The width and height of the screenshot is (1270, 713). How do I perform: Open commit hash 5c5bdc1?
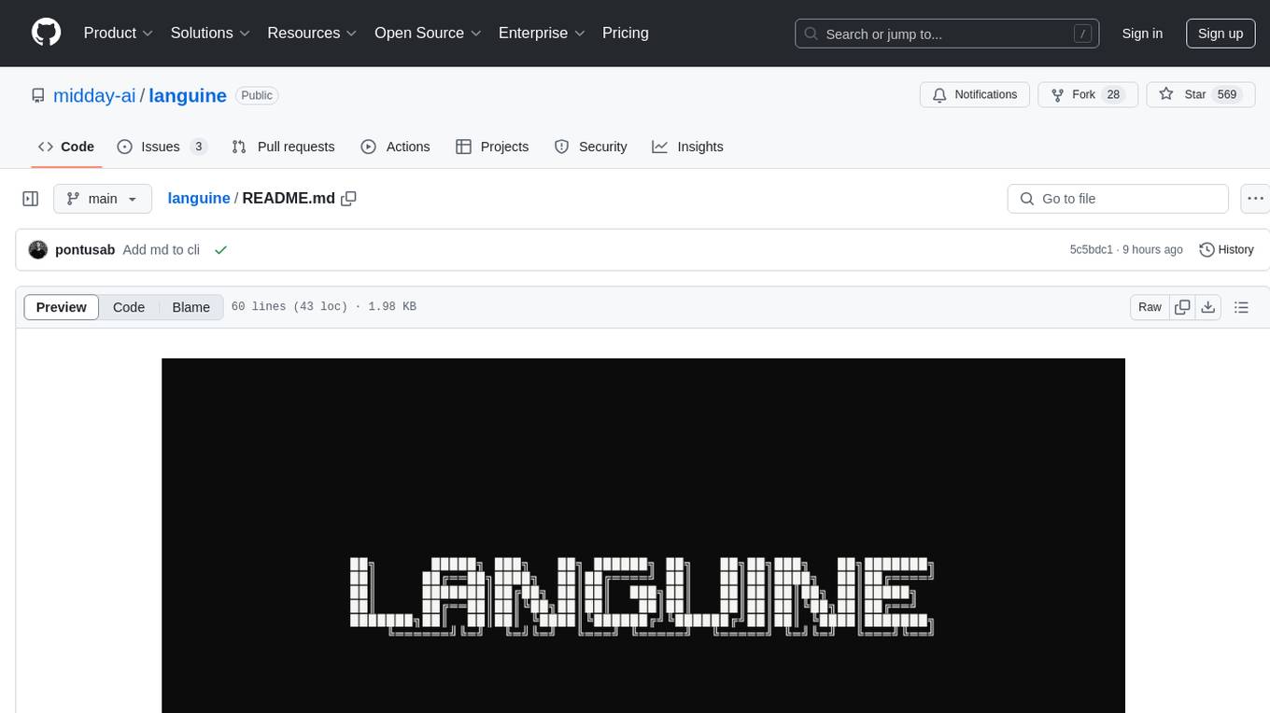click(1092, 250)
